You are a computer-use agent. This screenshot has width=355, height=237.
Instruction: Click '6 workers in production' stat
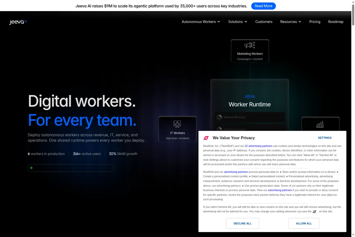46,154
